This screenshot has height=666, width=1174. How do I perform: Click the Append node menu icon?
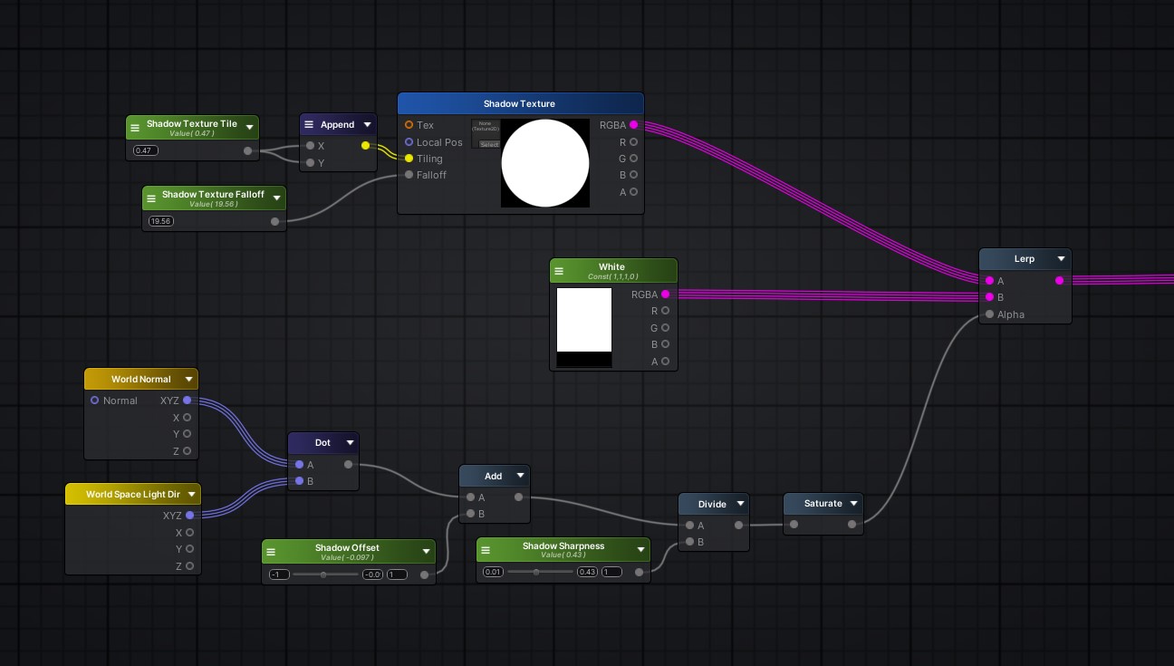(309, 125)
